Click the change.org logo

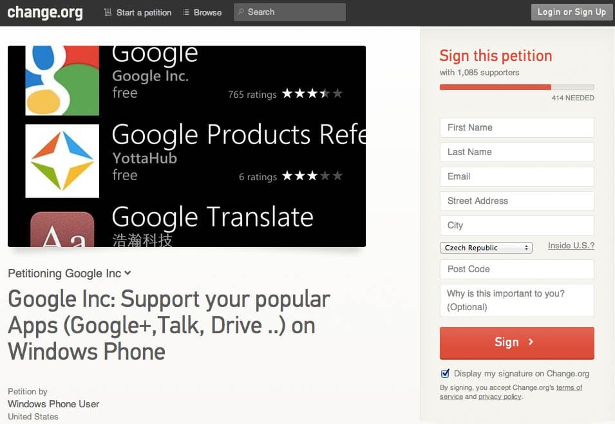[45, 12]
